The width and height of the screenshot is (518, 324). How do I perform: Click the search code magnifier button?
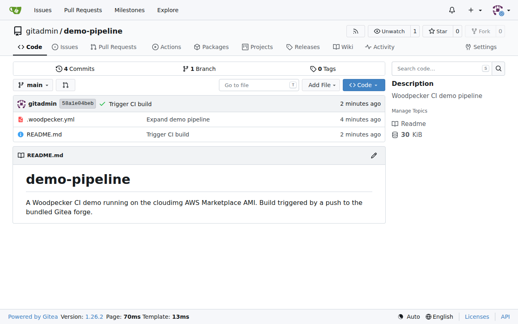coord(499,68)
